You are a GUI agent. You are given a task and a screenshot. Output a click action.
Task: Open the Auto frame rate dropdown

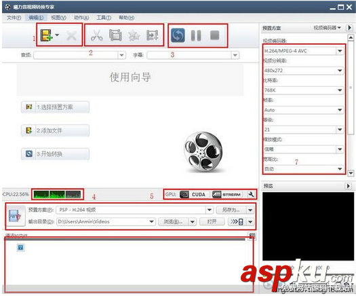click(x=340, y=110)
